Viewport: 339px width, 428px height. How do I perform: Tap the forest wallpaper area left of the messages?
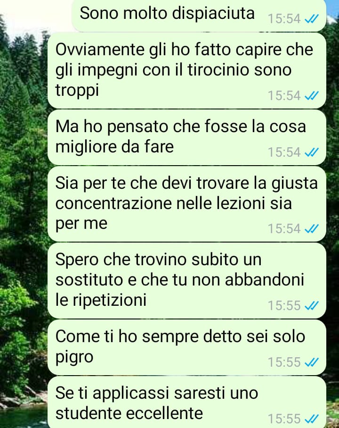(23, 218)
